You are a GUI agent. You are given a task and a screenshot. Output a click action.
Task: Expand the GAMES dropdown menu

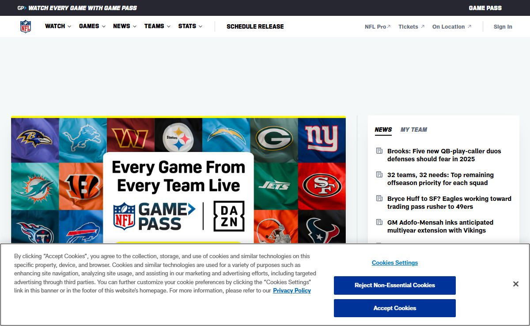point(92,26)
